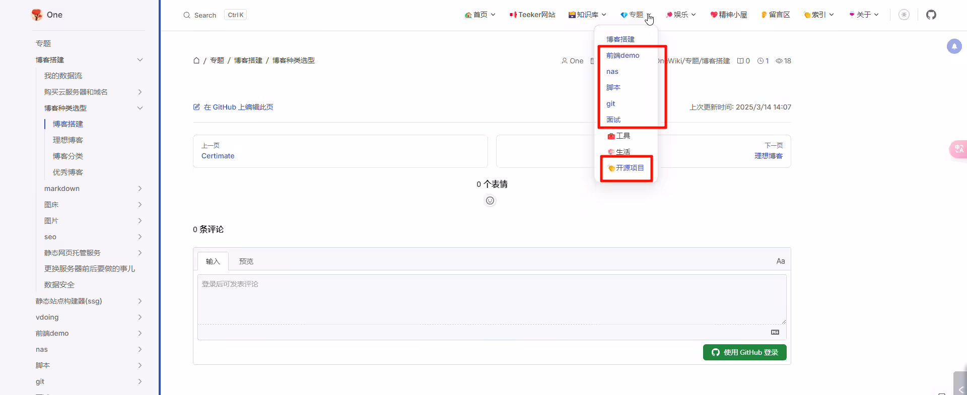Click the Search box
Image resolution: width=967 pixels, height=395 pixels.
tap(215, 15)
